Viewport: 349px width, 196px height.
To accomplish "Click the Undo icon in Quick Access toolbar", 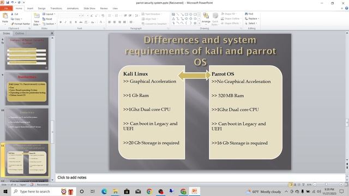I will click(13, 2).
